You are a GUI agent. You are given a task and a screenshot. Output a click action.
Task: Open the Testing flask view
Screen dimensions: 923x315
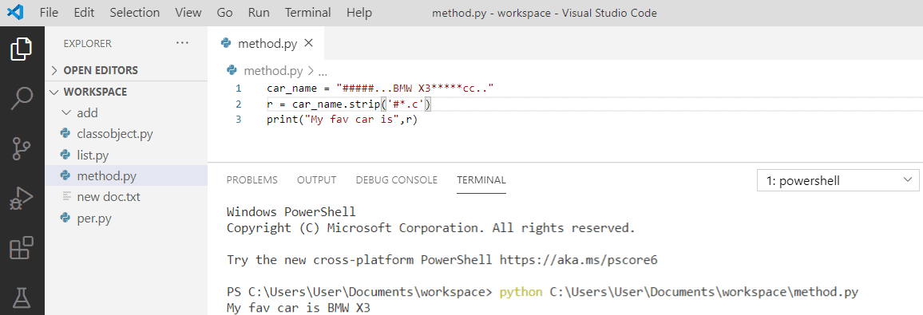coord(22,298)
